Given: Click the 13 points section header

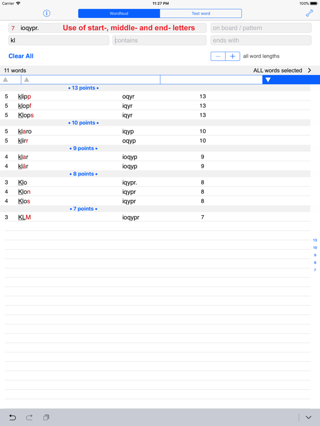Looking at the screenshot, I should 83,88.
